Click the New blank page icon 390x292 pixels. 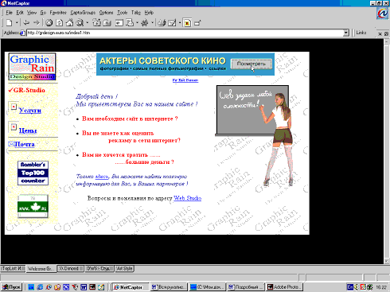[x=10, y=23]
